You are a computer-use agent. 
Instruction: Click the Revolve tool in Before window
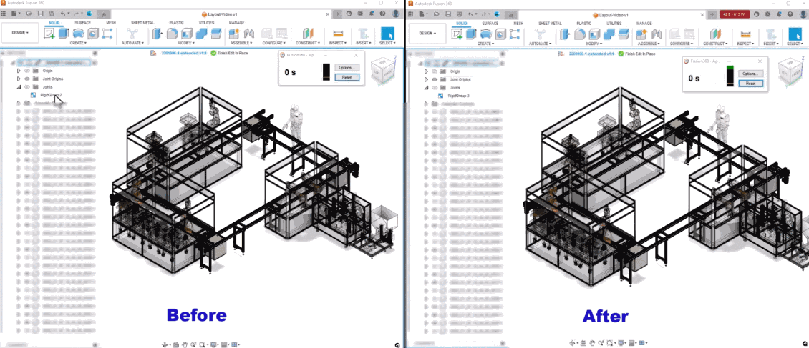[79, 33]
